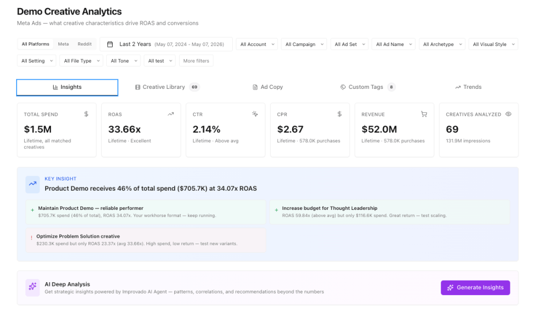
Task: Click the Lifetime · Excellent label
Action: click(130, 141)
